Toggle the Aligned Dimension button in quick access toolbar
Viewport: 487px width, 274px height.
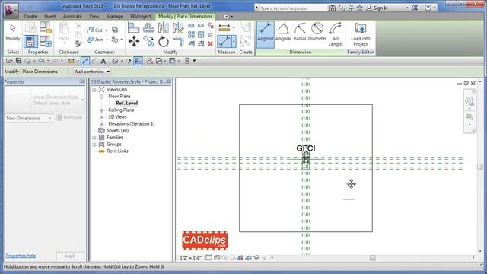pos(85,61)
